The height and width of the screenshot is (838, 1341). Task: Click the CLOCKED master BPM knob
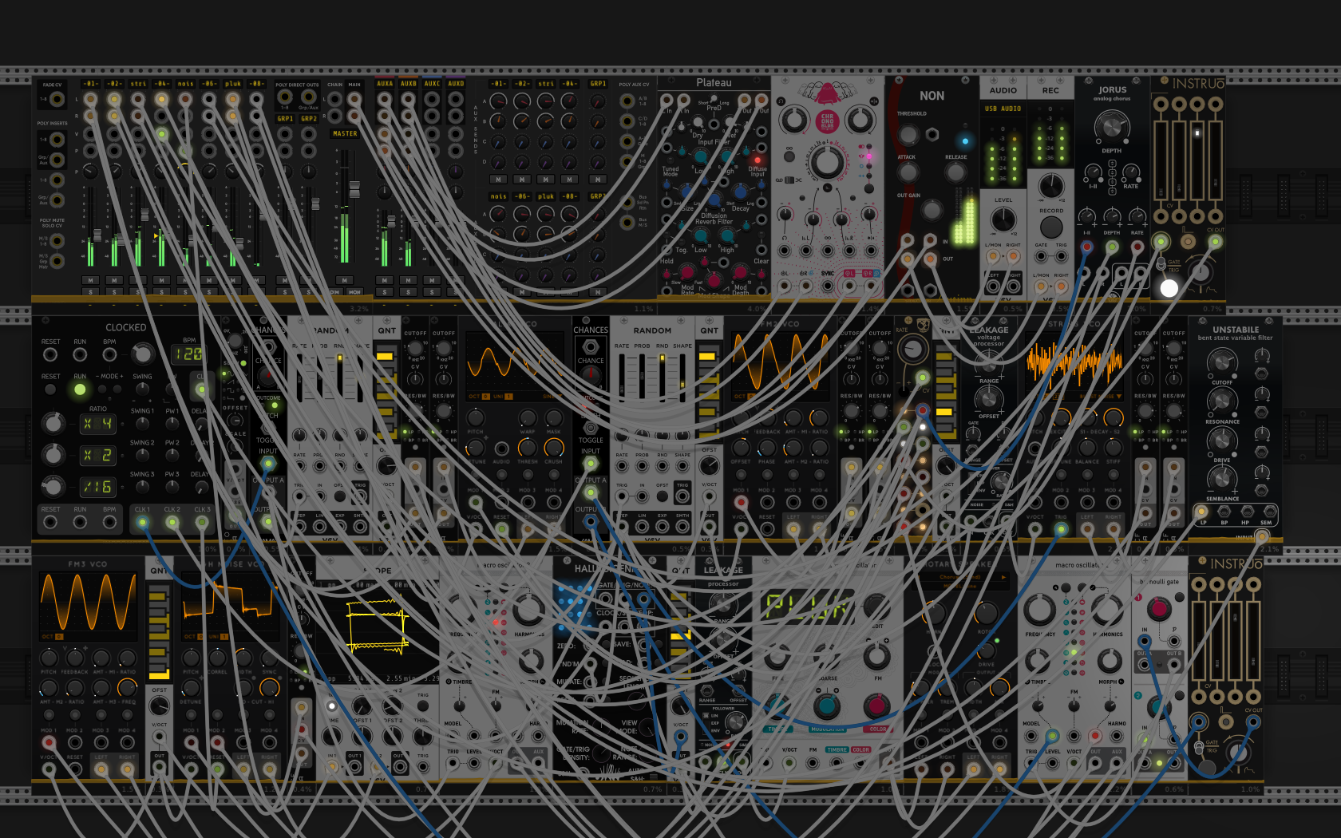tap(142, 354)
